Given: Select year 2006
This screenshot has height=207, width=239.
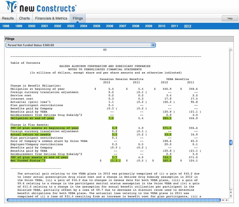Looking at the screenshot, I should [109, 26].
